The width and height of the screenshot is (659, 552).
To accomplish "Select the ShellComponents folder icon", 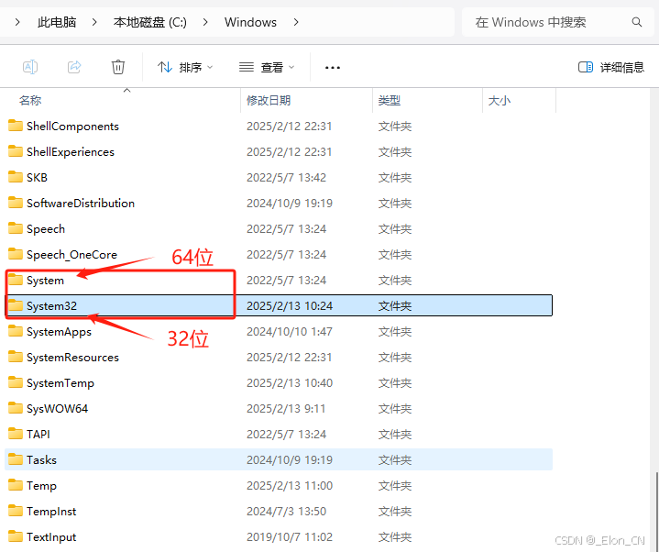I will pyautogui.click(x=16, y=126).
